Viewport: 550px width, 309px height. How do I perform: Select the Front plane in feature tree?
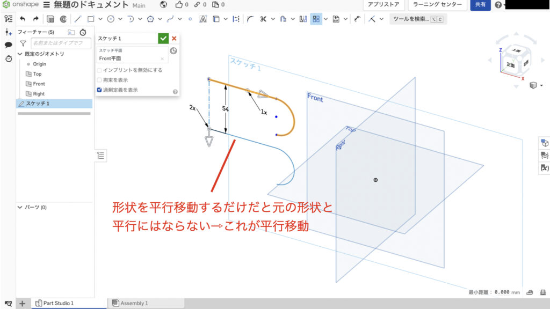coord(39,84)
